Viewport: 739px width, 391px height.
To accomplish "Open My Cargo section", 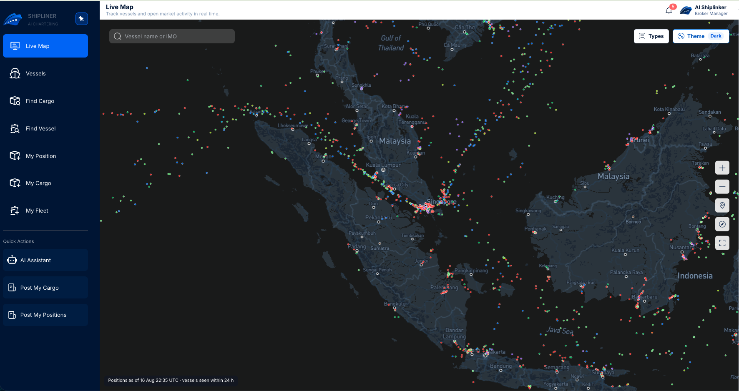I will click(45, 183).
